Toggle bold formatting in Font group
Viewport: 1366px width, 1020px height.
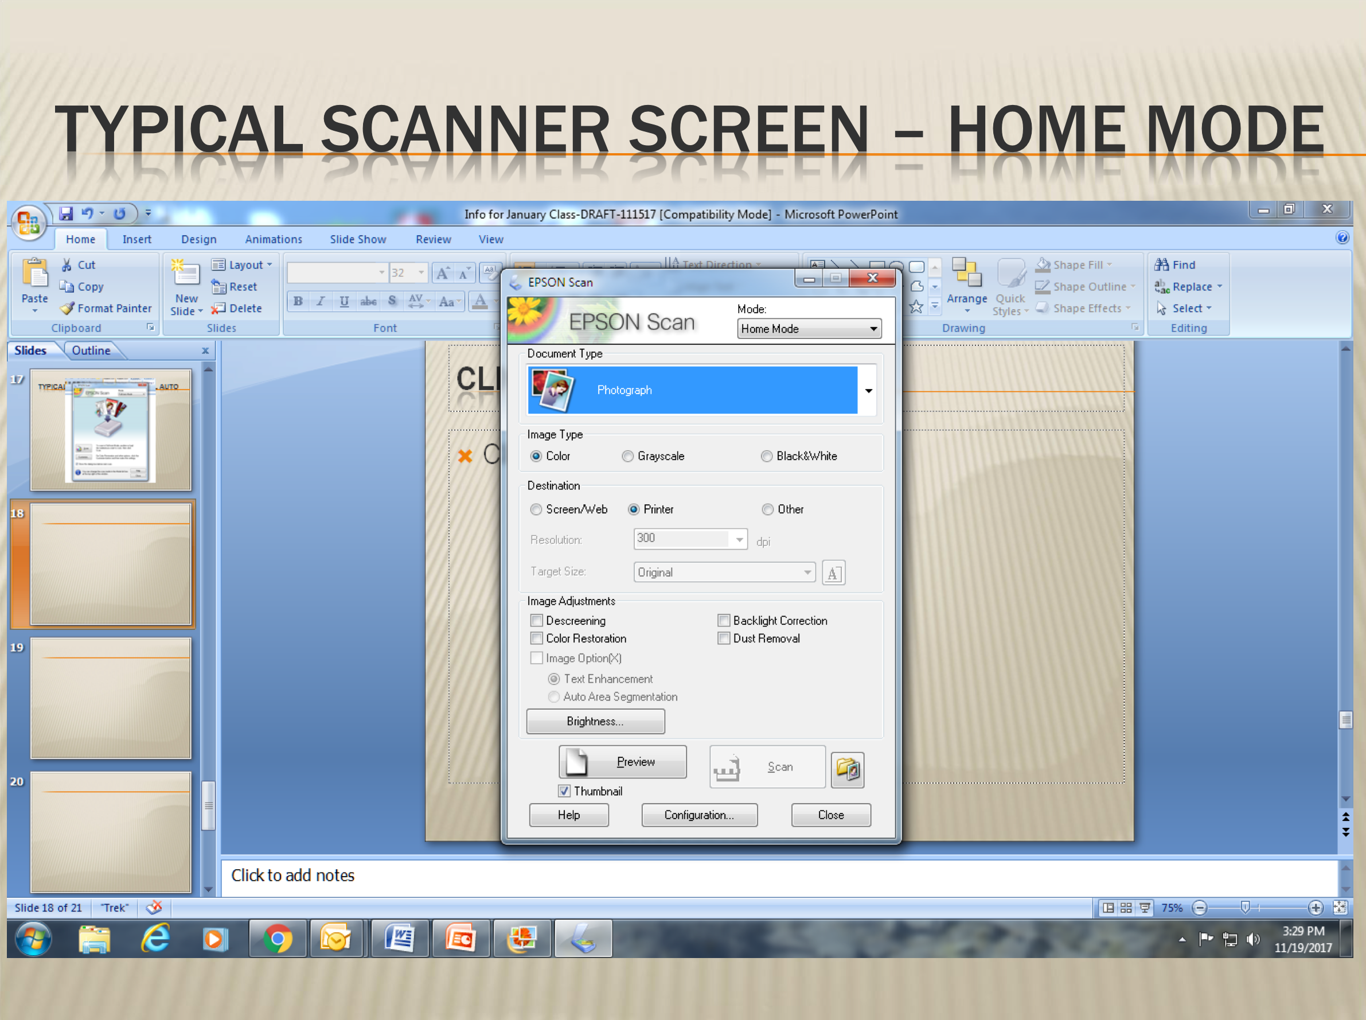298,301
